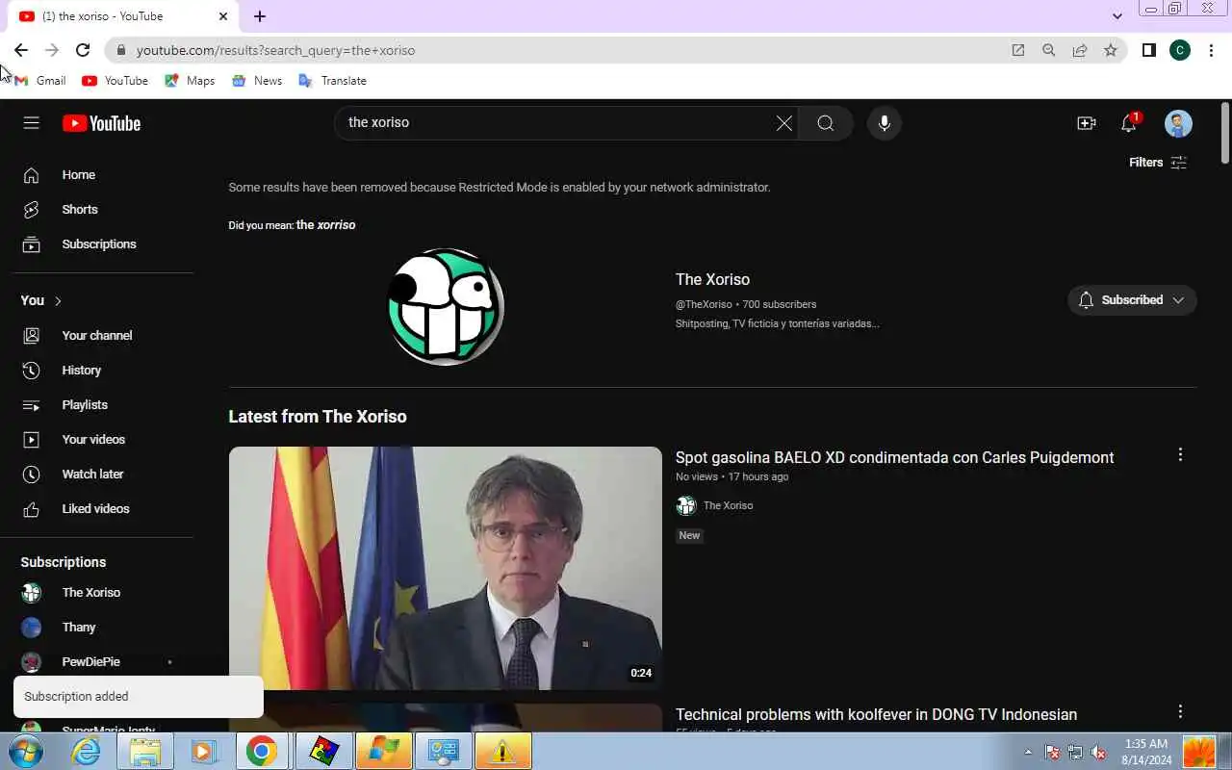Share this page icon in address bar
The width and height of the screenshot is (1232, 770).
tap(1080, 50)
